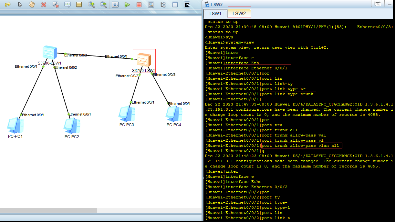The width and height of the screenshot is (395, 222).
Task: Select the PC-PC3 computer node
Action: tap(126, 114)
